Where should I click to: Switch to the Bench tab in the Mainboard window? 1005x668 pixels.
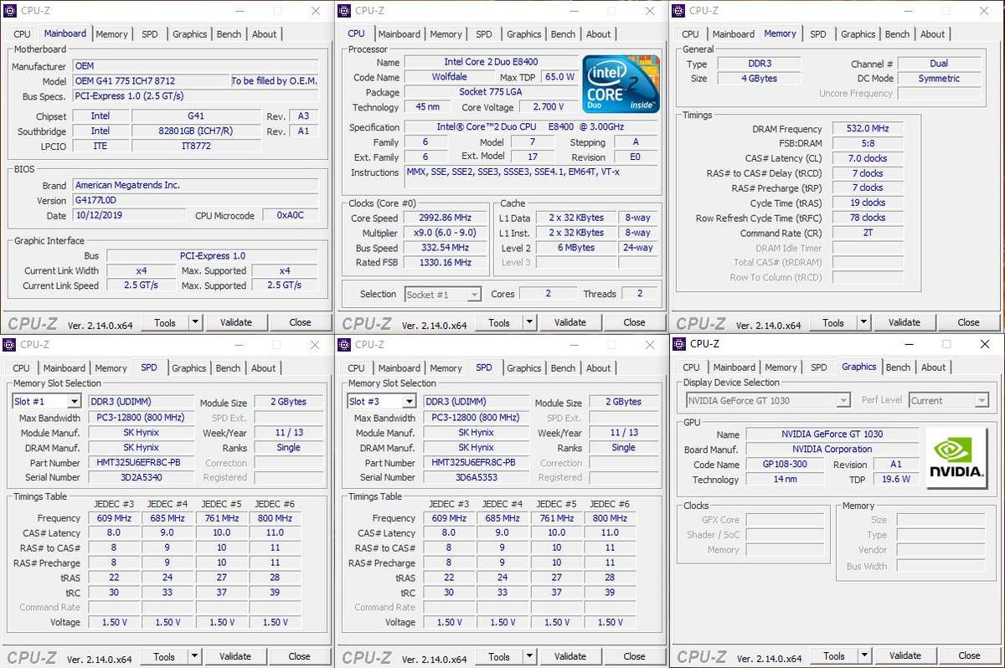coord(229,33)
